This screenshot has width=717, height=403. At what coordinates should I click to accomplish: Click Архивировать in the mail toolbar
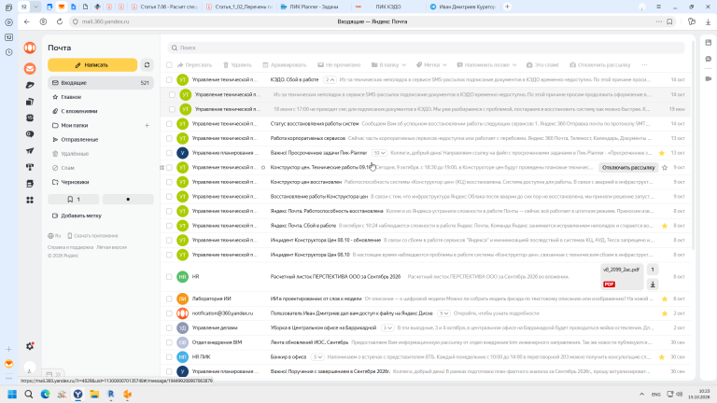[x=285, y=65]
